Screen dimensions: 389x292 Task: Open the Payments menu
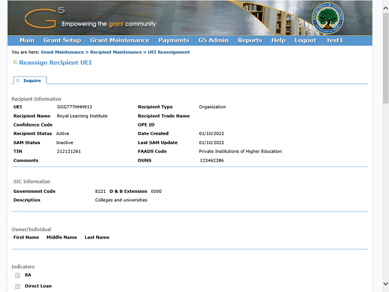click(174, 40)
